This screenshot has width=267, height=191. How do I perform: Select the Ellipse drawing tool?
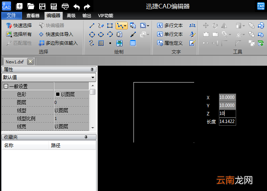(x=101, y=34)
